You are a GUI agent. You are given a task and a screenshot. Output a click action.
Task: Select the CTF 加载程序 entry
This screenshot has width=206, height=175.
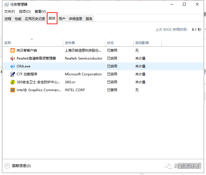(27, 74)
